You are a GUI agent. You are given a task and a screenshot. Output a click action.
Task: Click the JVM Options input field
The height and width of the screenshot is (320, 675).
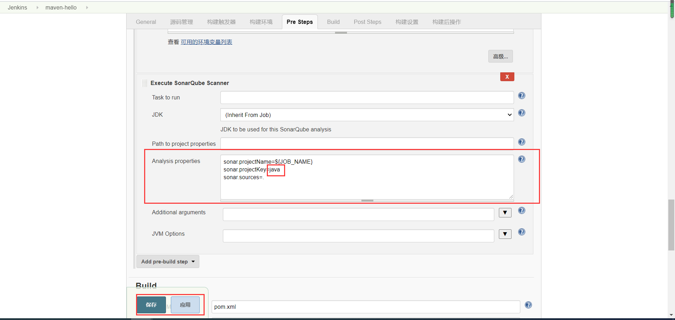(358, 236)
